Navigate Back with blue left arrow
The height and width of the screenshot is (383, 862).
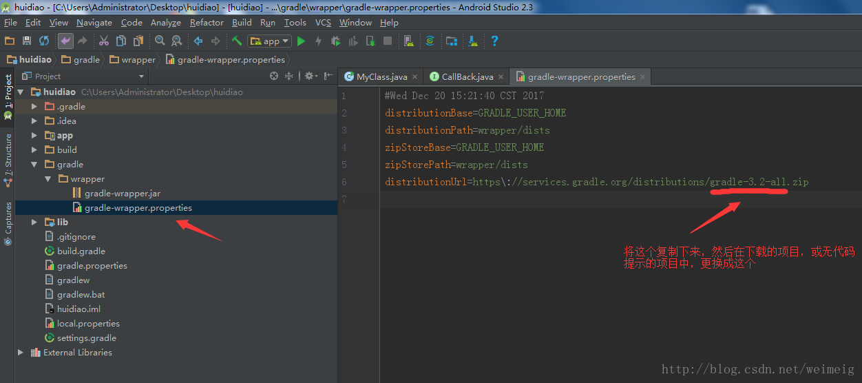[198, 41]
